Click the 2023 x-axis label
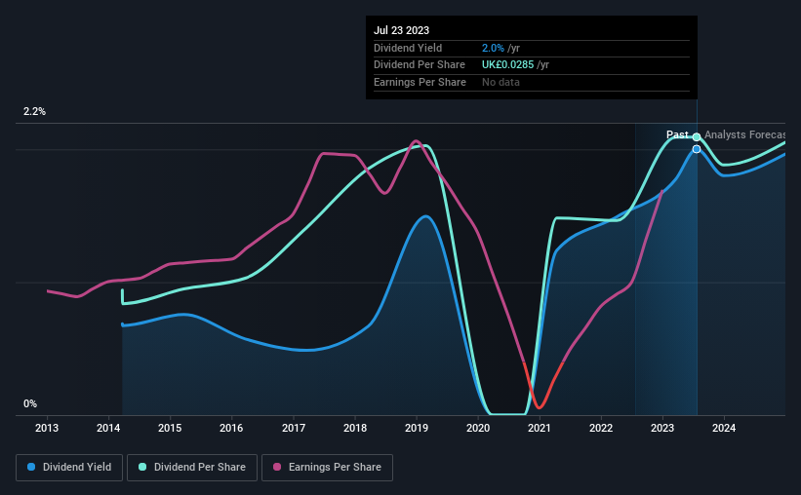The image size is (801, 495). click(662, 428)
